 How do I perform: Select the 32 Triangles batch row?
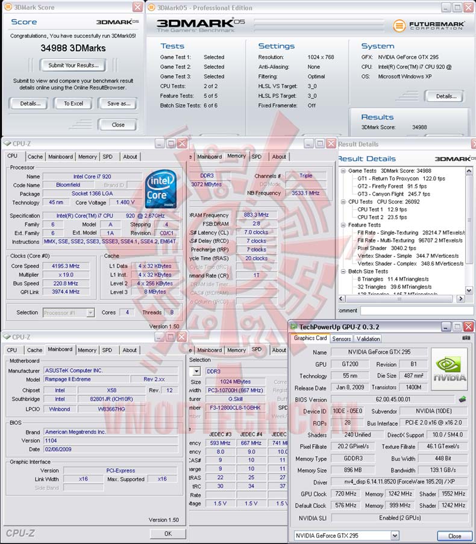[394, 287]
